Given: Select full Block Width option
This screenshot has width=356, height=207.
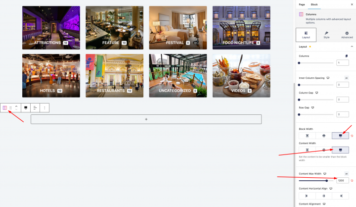Looking at the screenshot, I should [x=340, y=136].
